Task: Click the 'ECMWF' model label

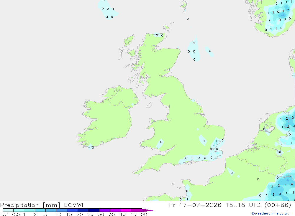Action: (75, 205)
